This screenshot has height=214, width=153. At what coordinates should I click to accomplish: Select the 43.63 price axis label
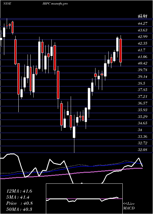click(x=143, y=30)
